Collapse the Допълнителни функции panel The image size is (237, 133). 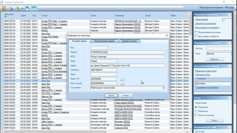pos(230,66)
